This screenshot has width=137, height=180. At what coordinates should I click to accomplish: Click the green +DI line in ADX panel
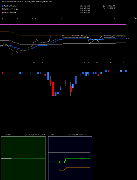78,158
